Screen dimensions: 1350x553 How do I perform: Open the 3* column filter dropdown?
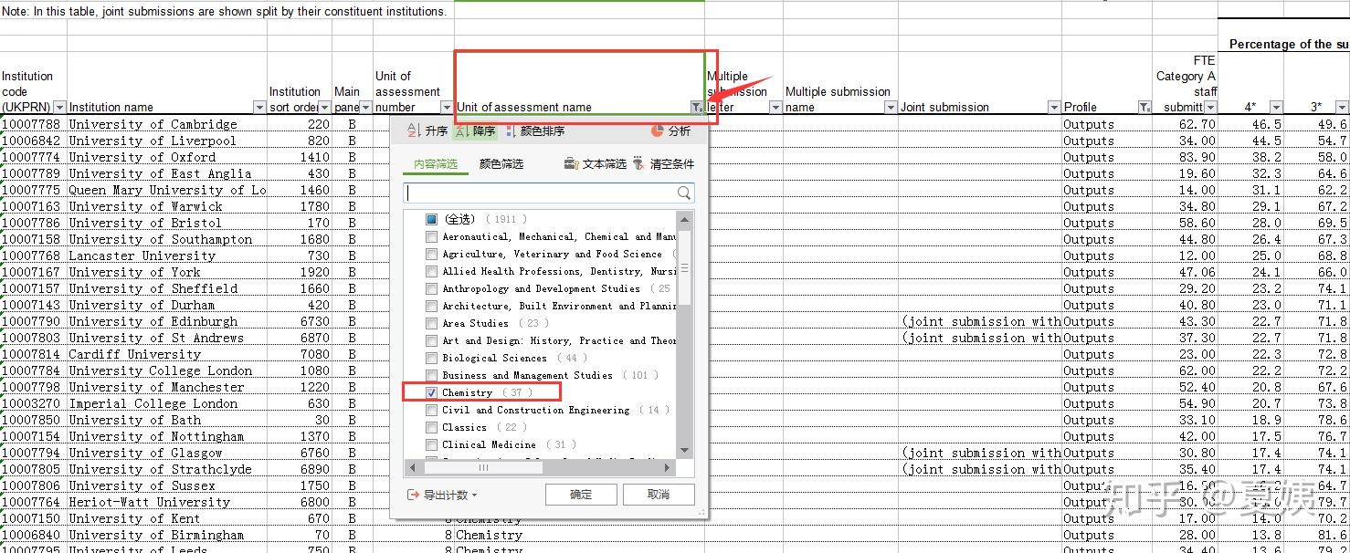1342,108
